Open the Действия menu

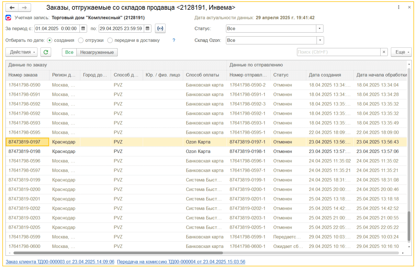pyautogui.click(x=21, y=52)
